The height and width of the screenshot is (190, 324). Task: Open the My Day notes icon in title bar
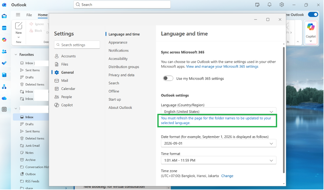click(257, 4)
